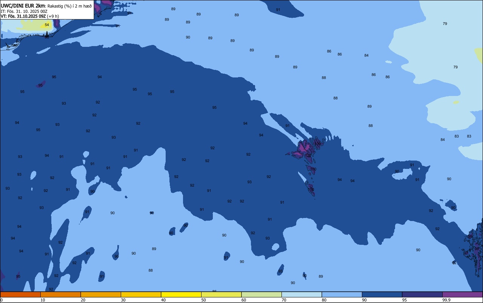The height and width of the screenshot is (303, 483).
Task: Click the "Rakastig (%) í 2 m hæð" label
Action: tap(69, 6)
